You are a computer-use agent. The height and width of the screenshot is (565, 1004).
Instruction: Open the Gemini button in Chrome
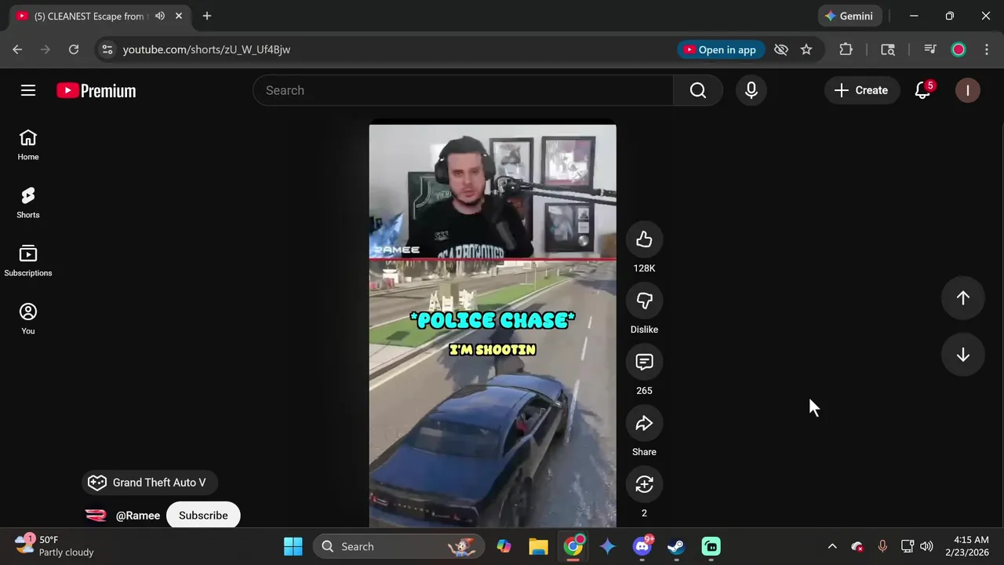coord(849,16)
